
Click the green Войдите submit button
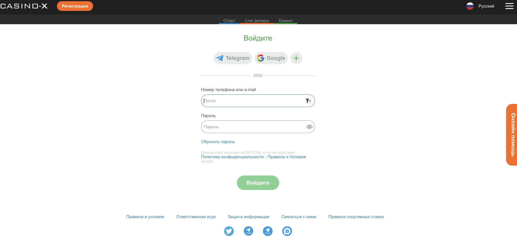pos(258,183)
